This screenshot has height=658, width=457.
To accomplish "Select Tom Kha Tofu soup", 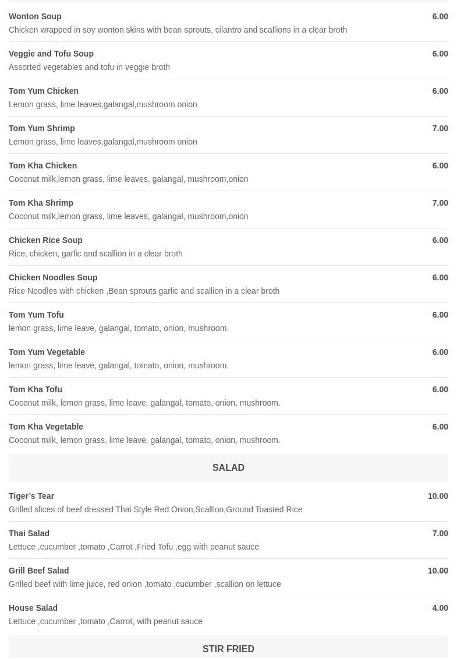I will coord(36,389).
